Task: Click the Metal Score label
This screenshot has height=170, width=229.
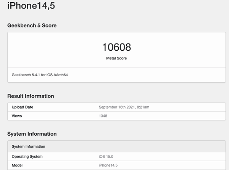Action: [x=116, y=58]
